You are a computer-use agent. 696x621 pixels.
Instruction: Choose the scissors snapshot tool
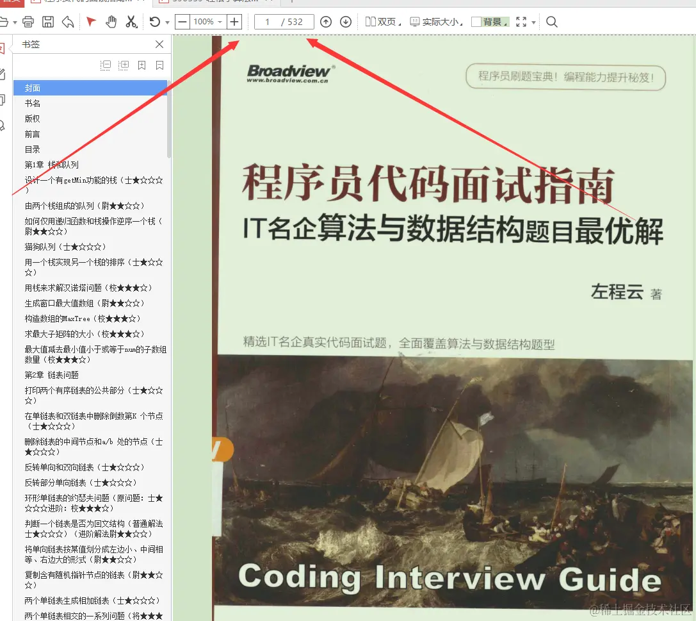point(131,21)
